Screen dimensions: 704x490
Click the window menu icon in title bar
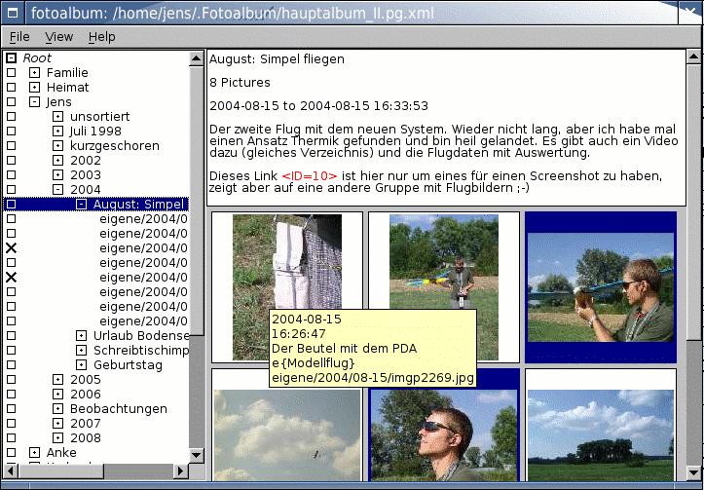point(12,13)
